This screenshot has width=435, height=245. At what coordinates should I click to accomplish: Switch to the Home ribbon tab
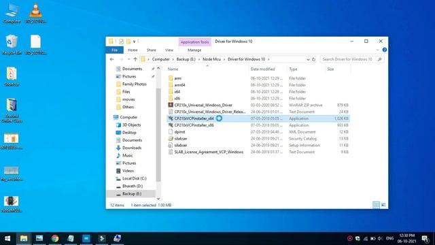pyautogui.click(x=133, y=50)
